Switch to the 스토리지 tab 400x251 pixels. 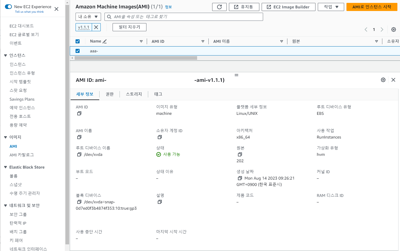(134, 94)
